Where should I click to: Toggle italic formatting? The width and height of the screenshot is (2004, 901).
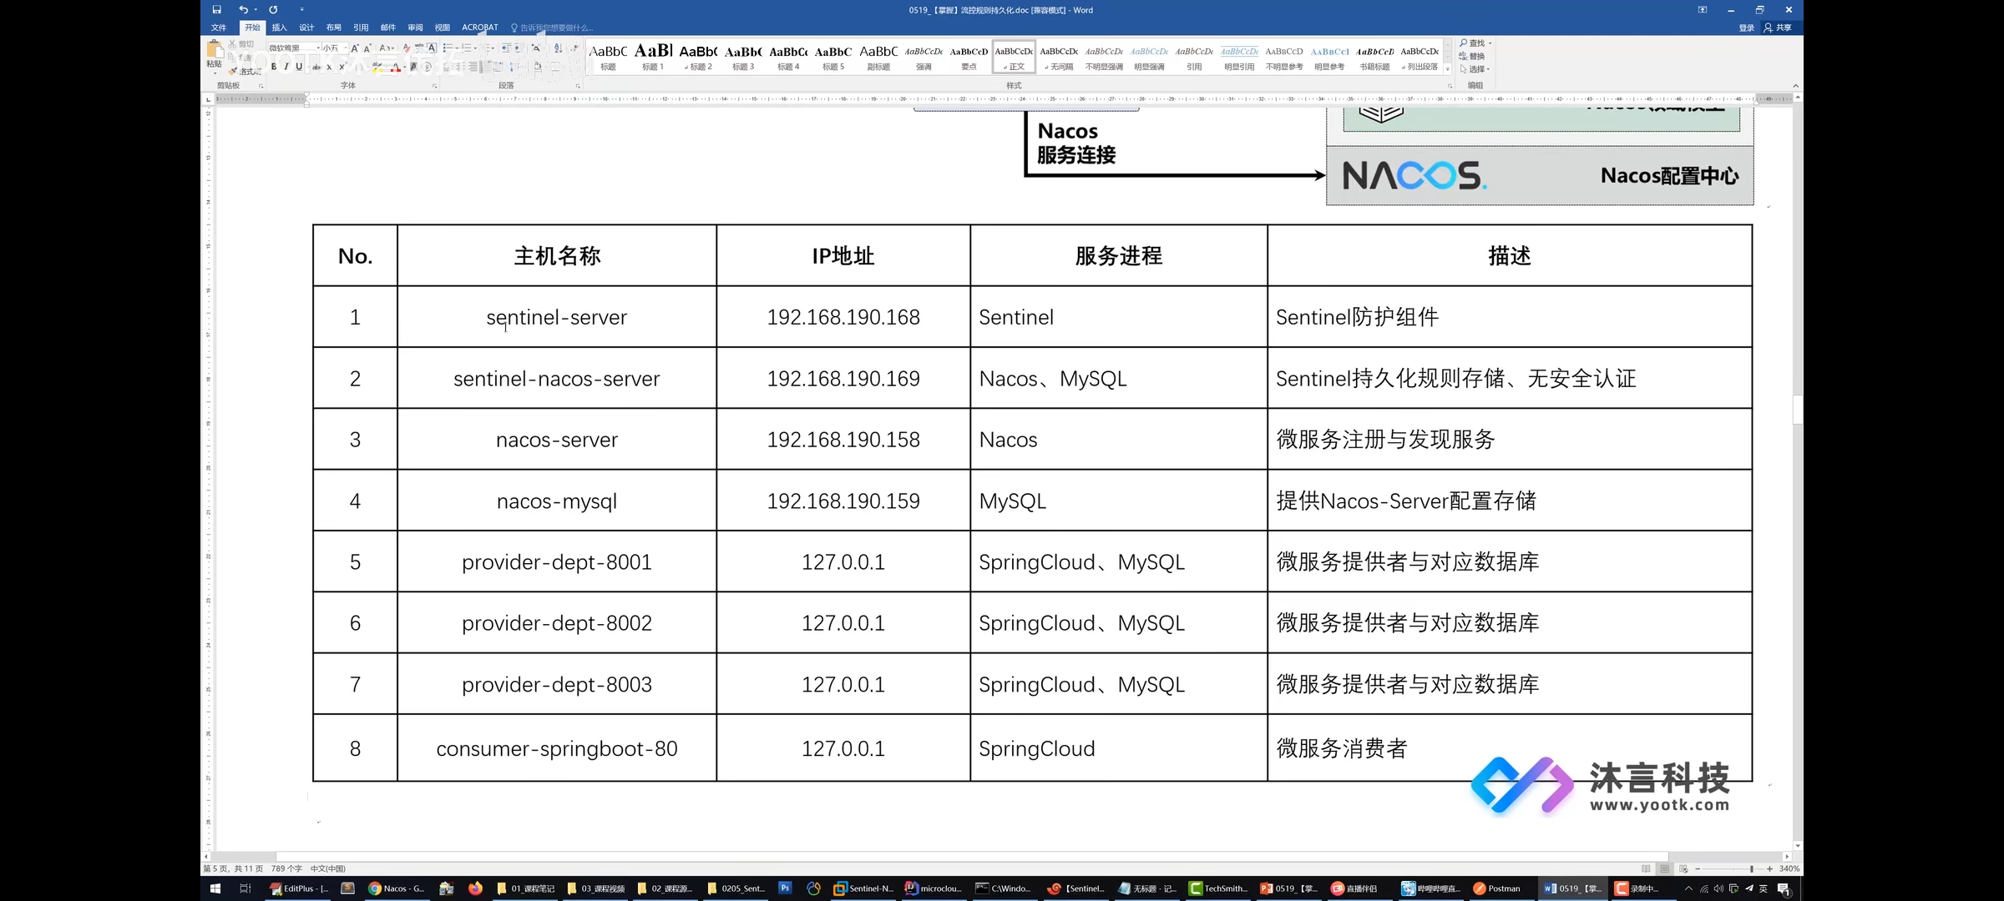[286, 67]
